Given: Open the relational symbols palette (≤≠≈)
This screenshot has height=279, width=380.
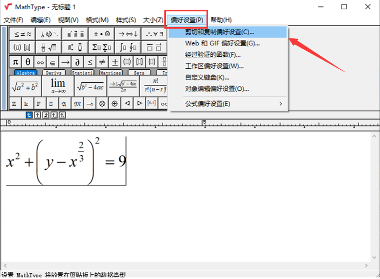Looking at the screenshot, I should pos(23,34).
